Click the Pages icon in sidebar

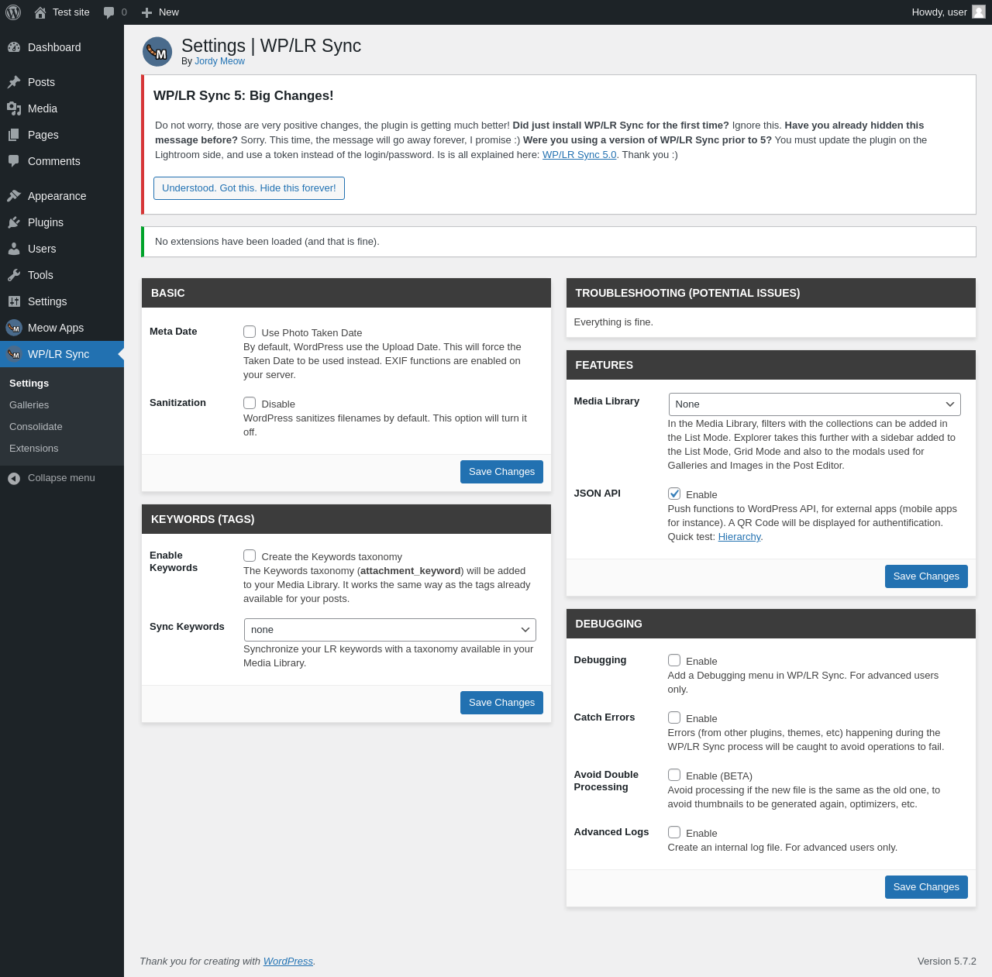point(14,135)
